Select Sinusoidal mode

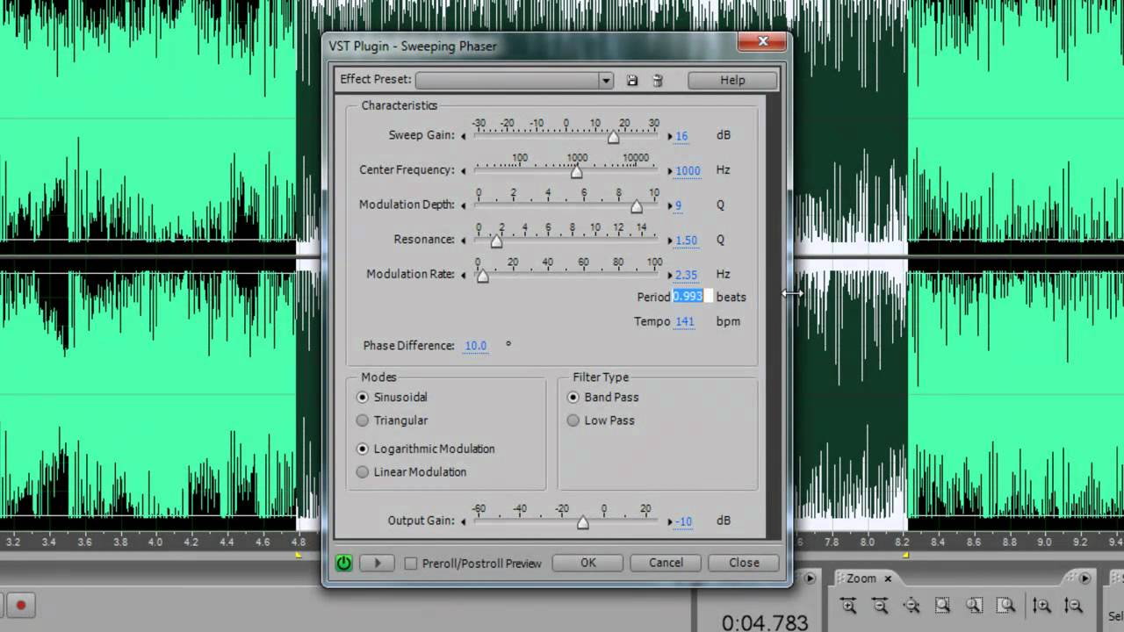coord(363,397)
